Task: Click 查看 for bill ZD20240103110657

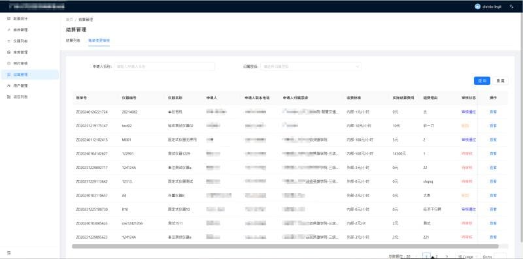Action: pyautogui.click(x=493, y=196)
